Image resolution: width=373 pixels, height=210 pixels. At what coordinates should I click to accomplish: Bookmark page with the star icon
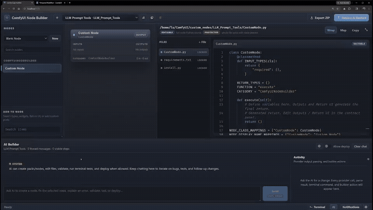(x=337, y=8)
